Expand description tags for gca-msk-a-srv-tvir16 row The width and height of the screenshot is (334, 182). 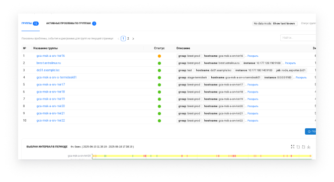point(253,56)
